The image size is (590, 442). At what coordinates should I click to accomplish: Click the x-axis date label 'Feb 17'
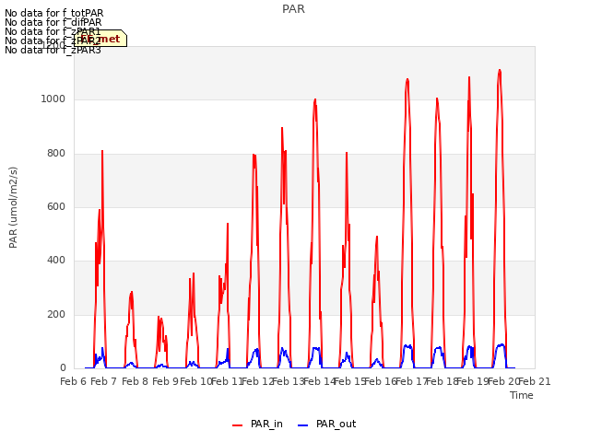pos(411,382)
